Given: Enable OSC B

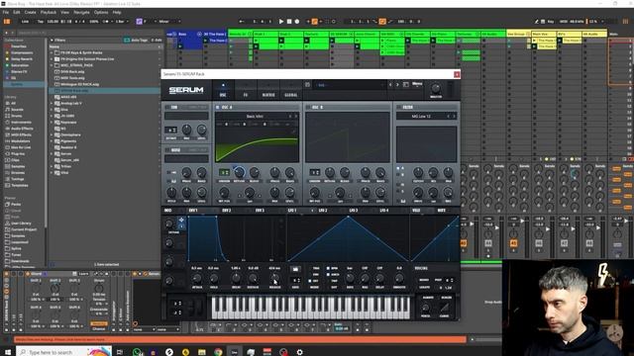Looking at the screenshot, I should coord(308,108).
